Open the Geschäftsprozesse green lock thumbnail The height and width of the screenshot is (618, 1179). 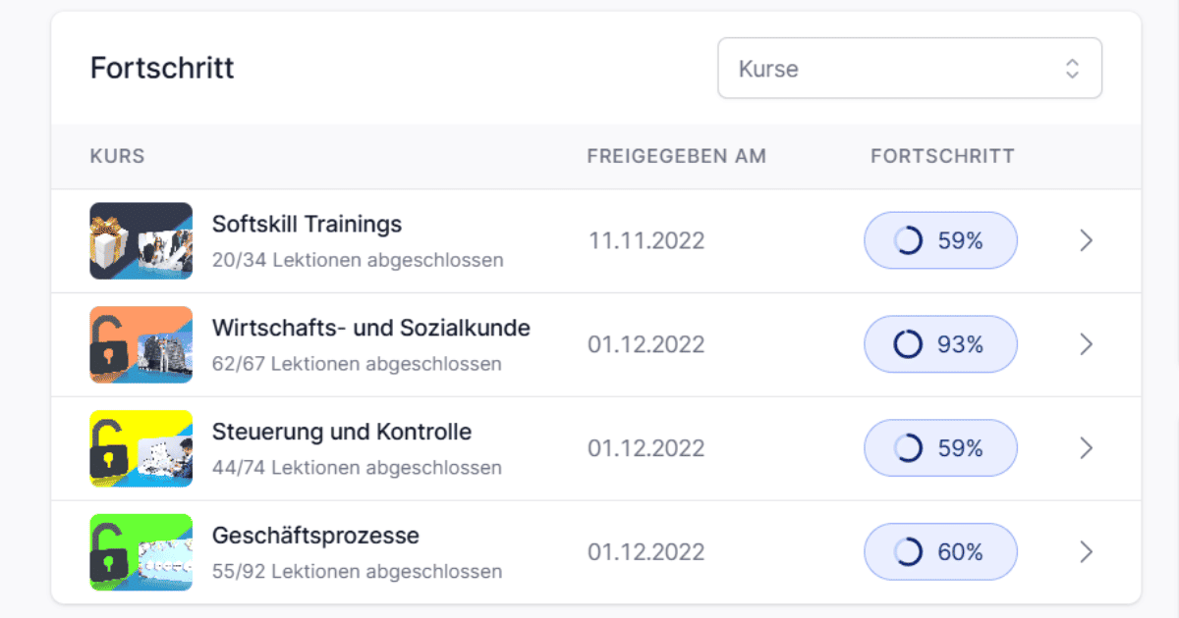coord(141,552)
